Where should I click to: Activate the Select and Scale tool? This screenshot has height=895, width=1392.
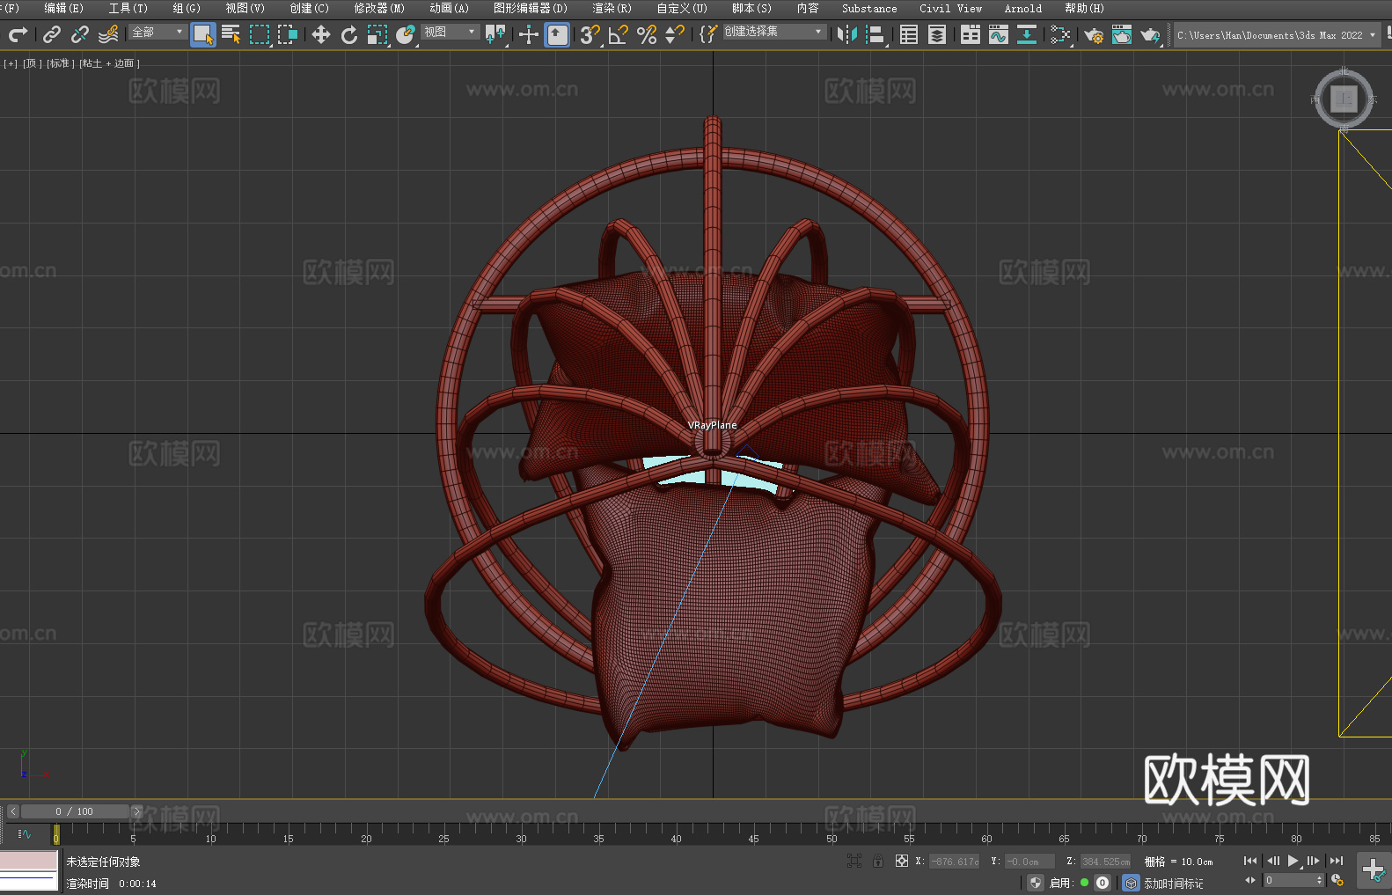coord(377,34)
